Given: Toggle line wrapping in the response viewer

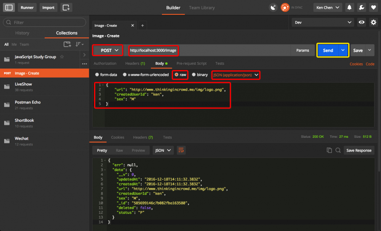Looking at the screenshot, I should [x=181, y=150].
